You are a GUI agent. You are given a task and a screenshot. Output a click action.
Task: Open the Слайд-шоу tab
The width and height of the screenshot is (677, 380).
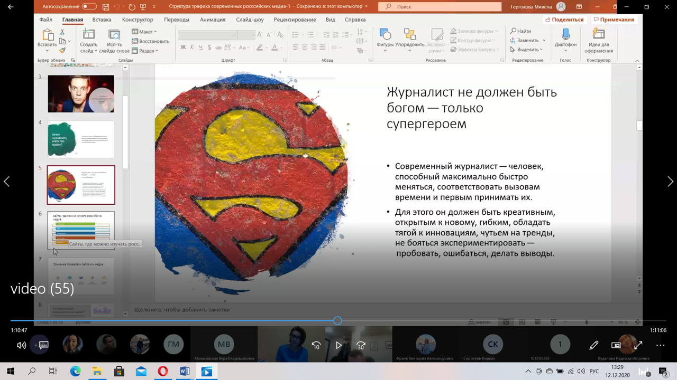click(250, 20)
